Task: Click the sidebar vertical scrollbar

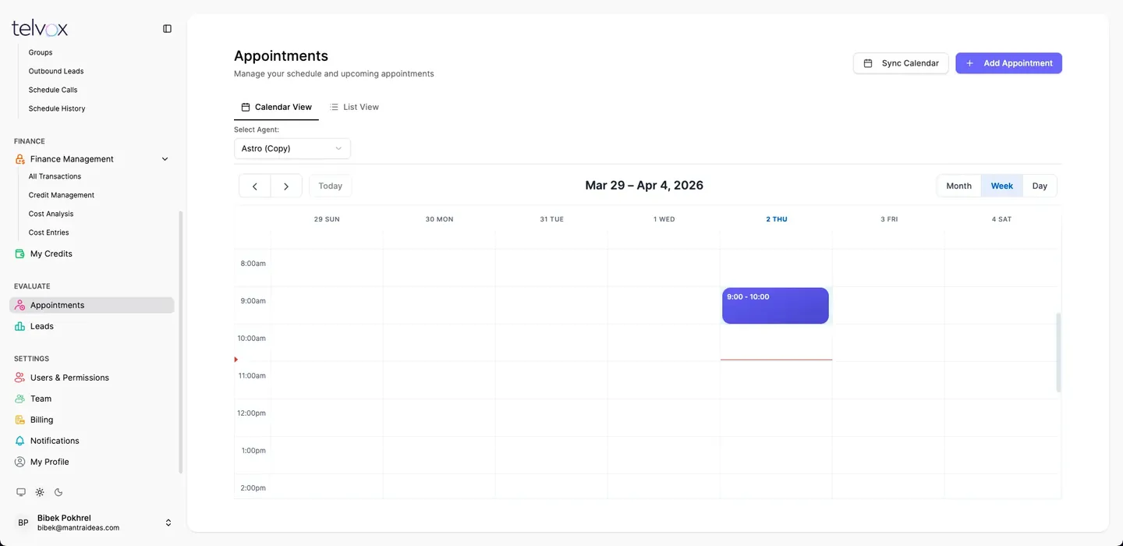Action: tap(181, 342)
